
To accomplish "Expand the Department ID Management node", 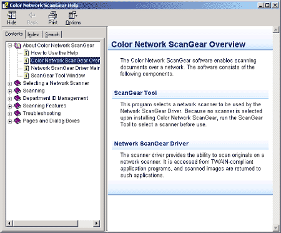I will point(9,99).
